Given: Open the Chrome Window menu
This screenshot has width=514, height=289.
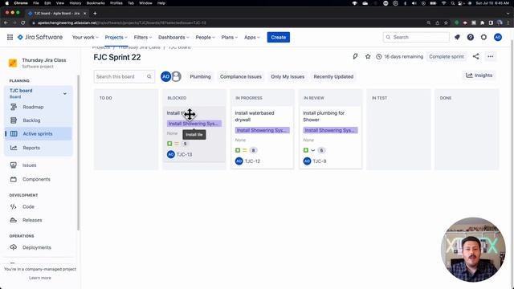Looking at the screenshot, I should click(145, 3).
